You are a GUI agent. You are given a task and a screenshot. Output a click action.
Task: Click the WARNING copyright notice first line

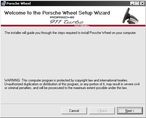[x=66, y=80]
